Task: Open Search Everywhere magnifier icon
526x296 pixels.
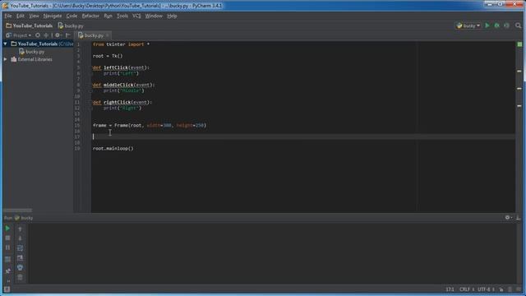Action: point(519,25)
